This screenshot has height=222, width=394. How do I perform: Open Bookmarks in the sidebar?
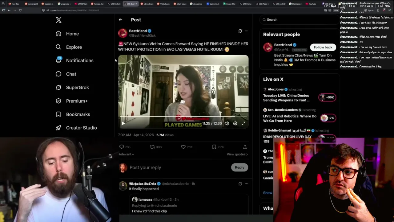click(73, 114)
